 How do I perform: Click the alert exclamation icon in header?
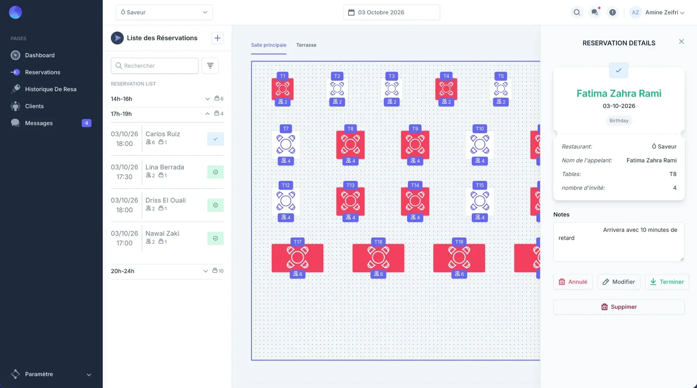[612, 12]
